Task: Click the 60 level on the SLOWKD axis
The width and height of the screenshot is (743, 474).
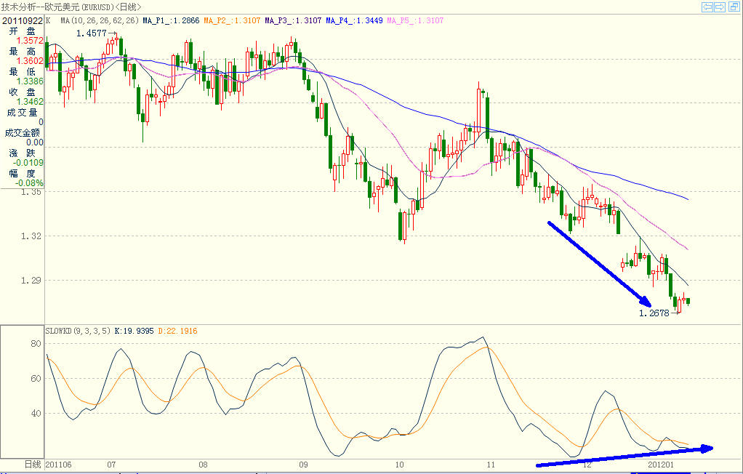Action: pyautogui.click(x=36, y=378)
